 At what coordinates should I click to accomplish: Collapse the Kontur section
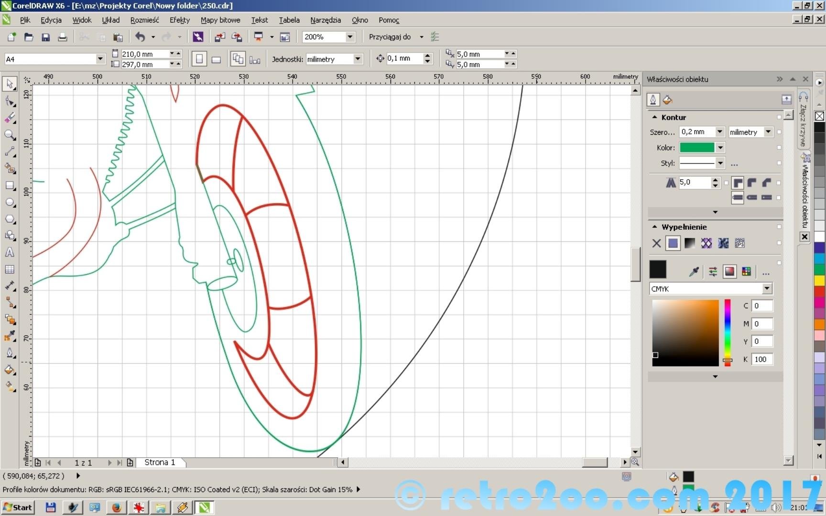[655, 117]
